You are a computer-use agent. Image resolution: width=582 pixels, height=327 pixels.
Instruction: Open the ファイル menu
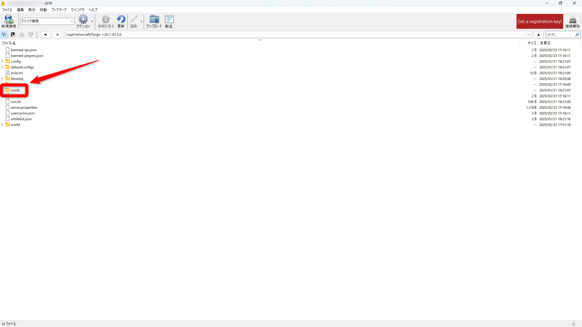(x=7, y=10)
